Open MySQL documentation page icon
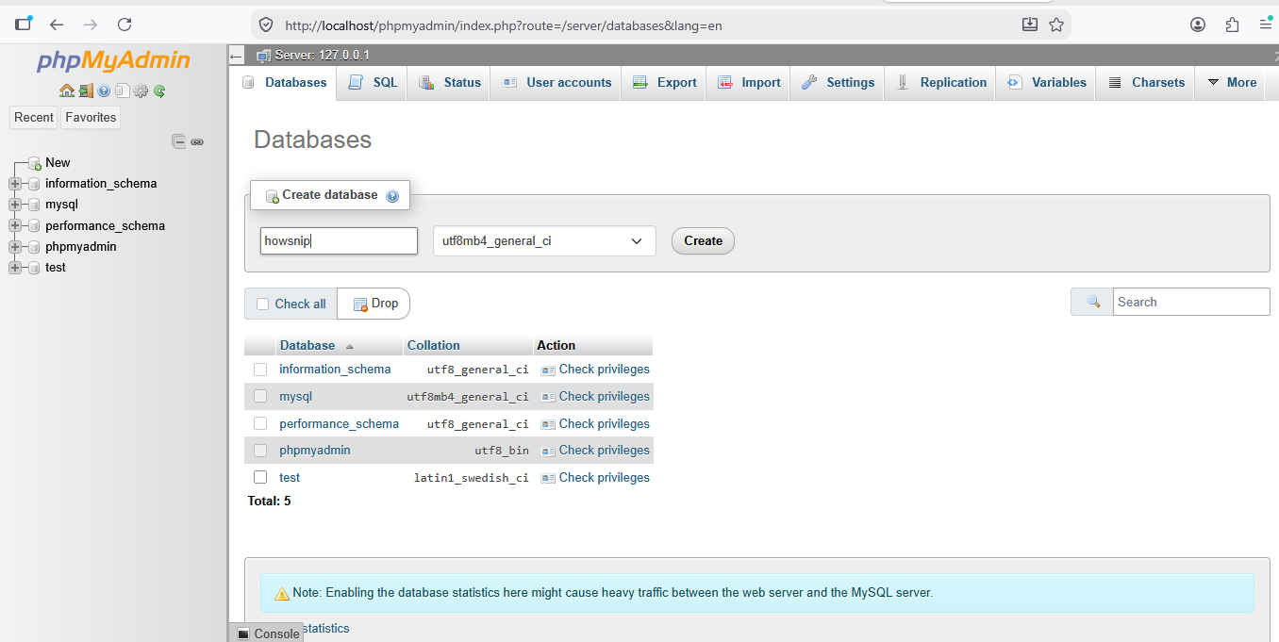1279x642 pixels. pyautogui.click(x=122, y=91)
